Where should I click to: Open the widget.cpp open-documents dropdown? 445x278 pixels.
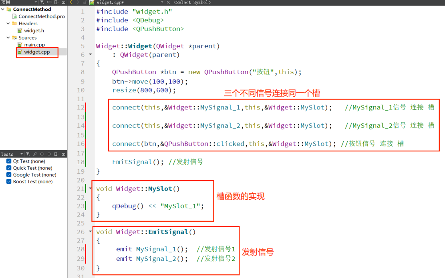click(162, 2)
